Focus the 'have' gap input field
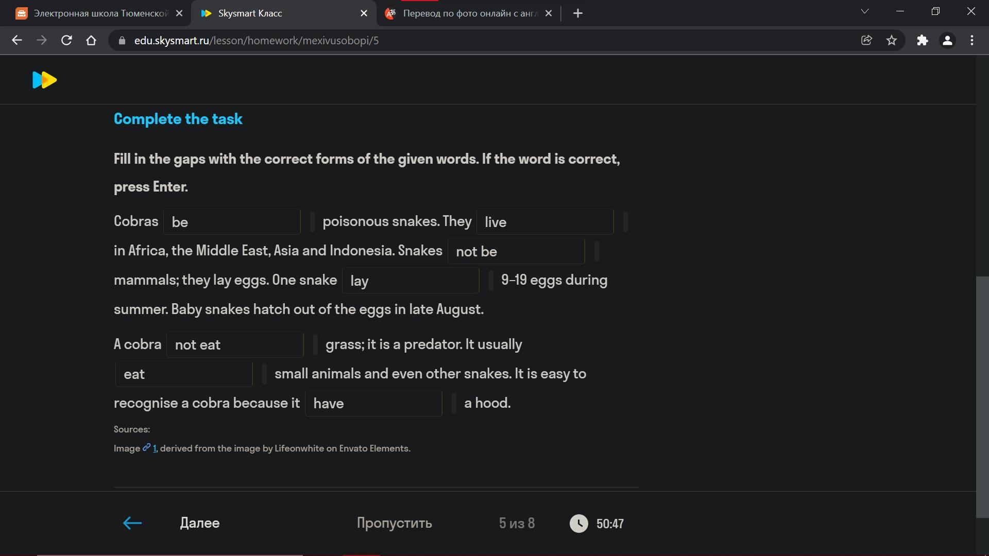Screen dimensions: 989x556 [373, 403]
